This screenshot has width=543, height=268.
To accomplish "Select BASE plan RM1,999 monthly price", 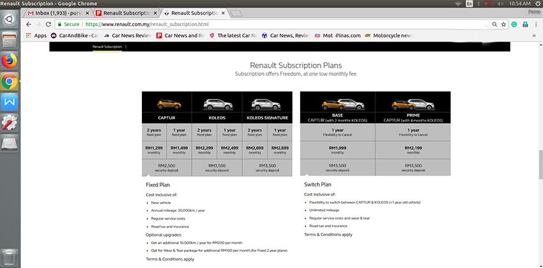I will [x=338, y=150].
